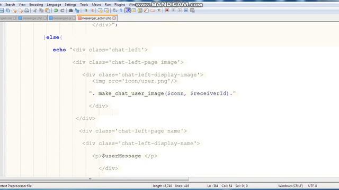Click the Copy toolbar icon
The image size is (339, 190).
tap(41, 11)
